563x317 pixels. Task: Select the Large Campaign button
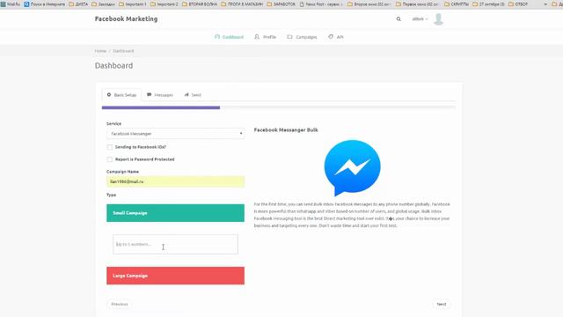(x=176, y=276)
